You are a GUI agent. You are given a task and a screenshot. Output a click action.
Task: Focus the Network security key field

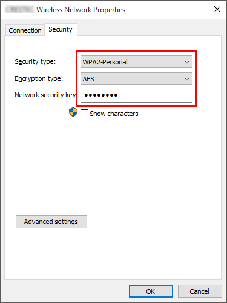point(136,95)
